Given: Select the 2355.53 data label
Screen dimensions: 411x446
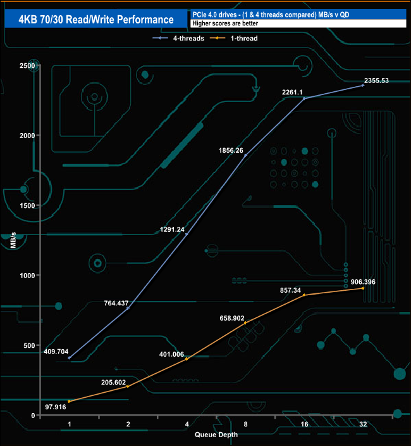Looking at the screenshot, I should pyautogui.click(x=376, y=80).
